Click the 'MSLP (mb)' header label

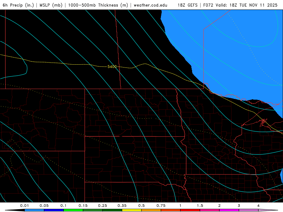pos(51,5)
